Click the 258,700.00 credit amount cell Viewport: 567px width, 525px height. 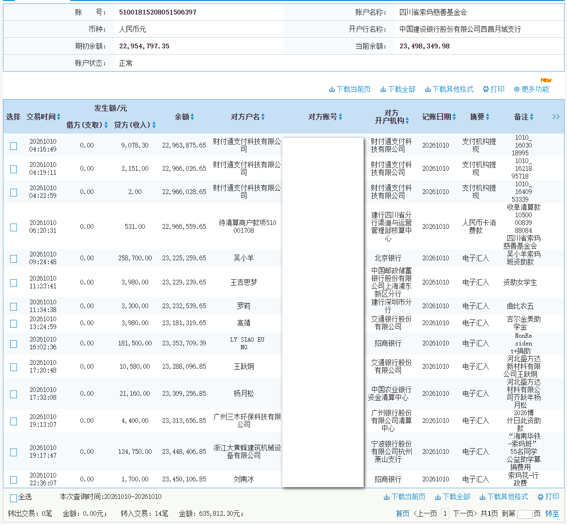pos(135,258)
